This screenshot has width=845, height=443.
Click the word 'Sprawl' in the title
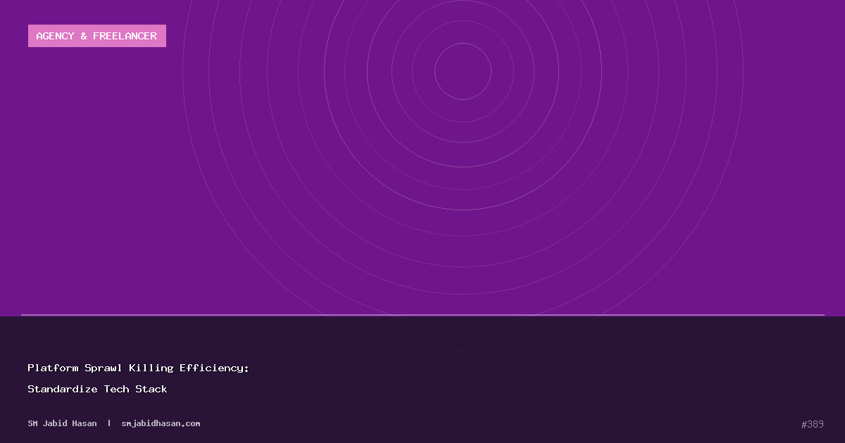click(x=104, y=368)
